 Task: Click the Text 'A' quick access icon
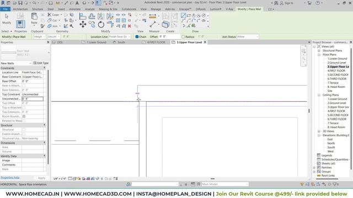pyautogui.click(x=77, y=3)
